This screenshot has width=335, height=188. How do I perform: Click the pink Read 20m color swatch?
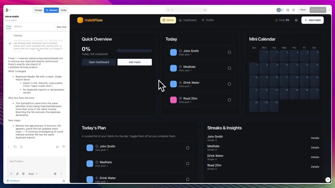[173, 100]
